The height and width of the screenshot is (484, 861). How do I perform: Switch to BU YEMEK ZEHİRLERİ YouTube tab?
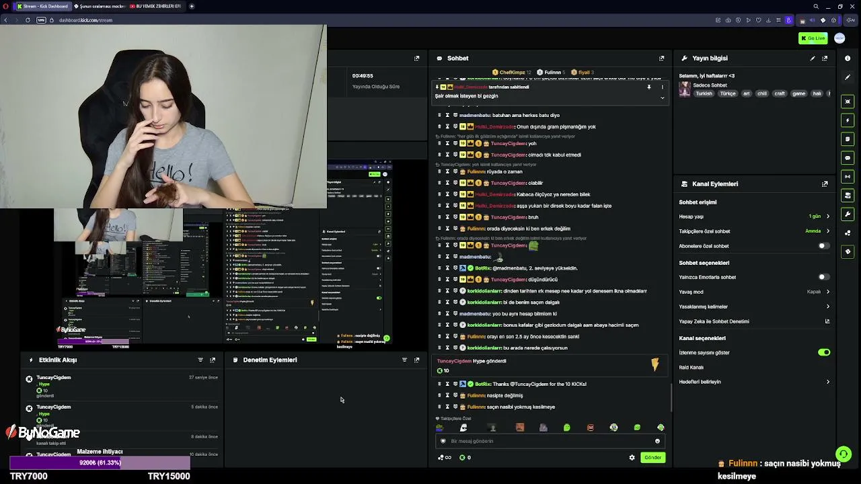coord(156,6)
